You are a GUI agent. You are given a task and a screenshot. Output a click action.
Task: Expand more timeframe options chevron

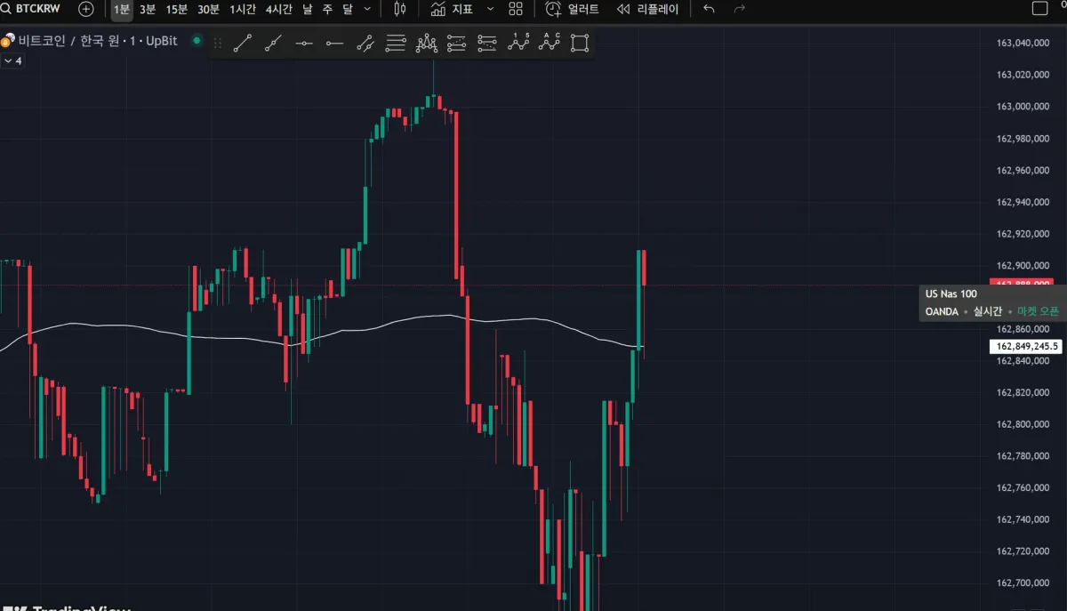(x=368, y=9)
